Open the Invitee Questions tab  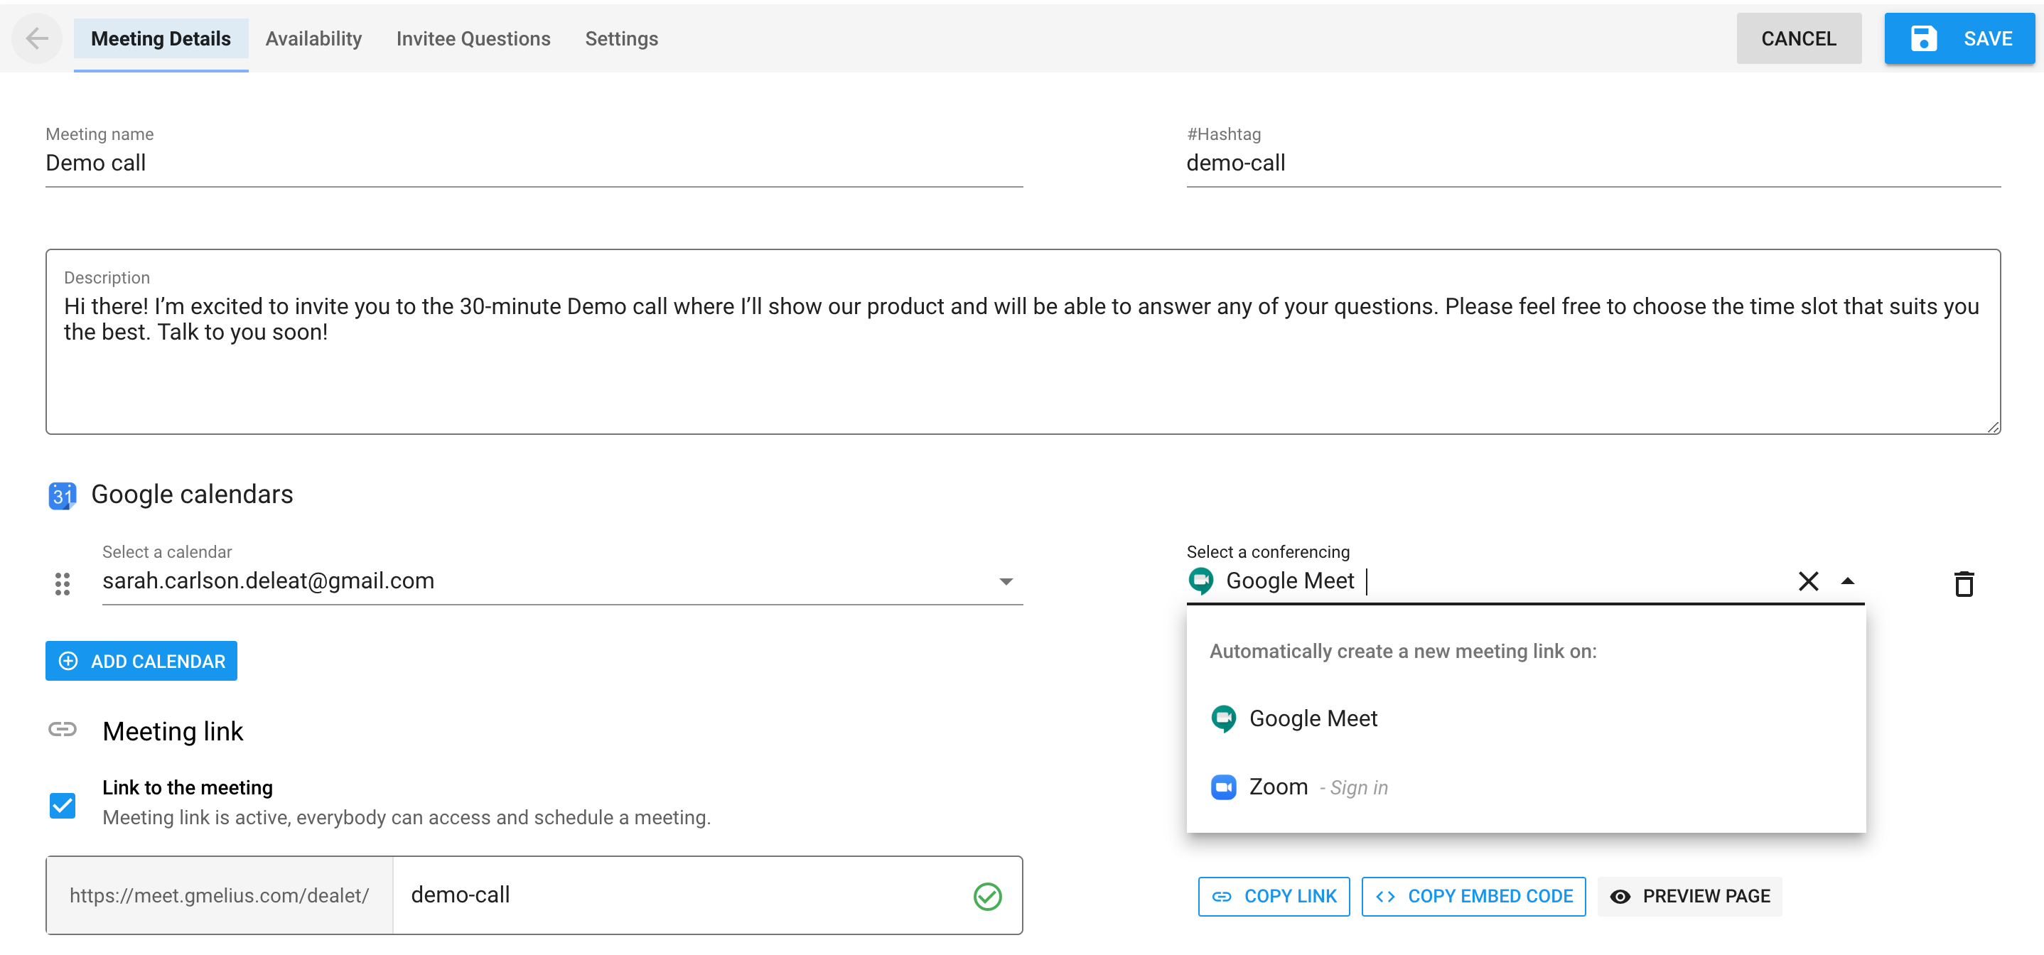473,39
